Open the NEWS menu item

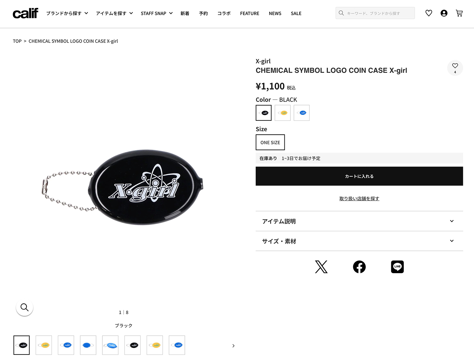tap(275, 13)
